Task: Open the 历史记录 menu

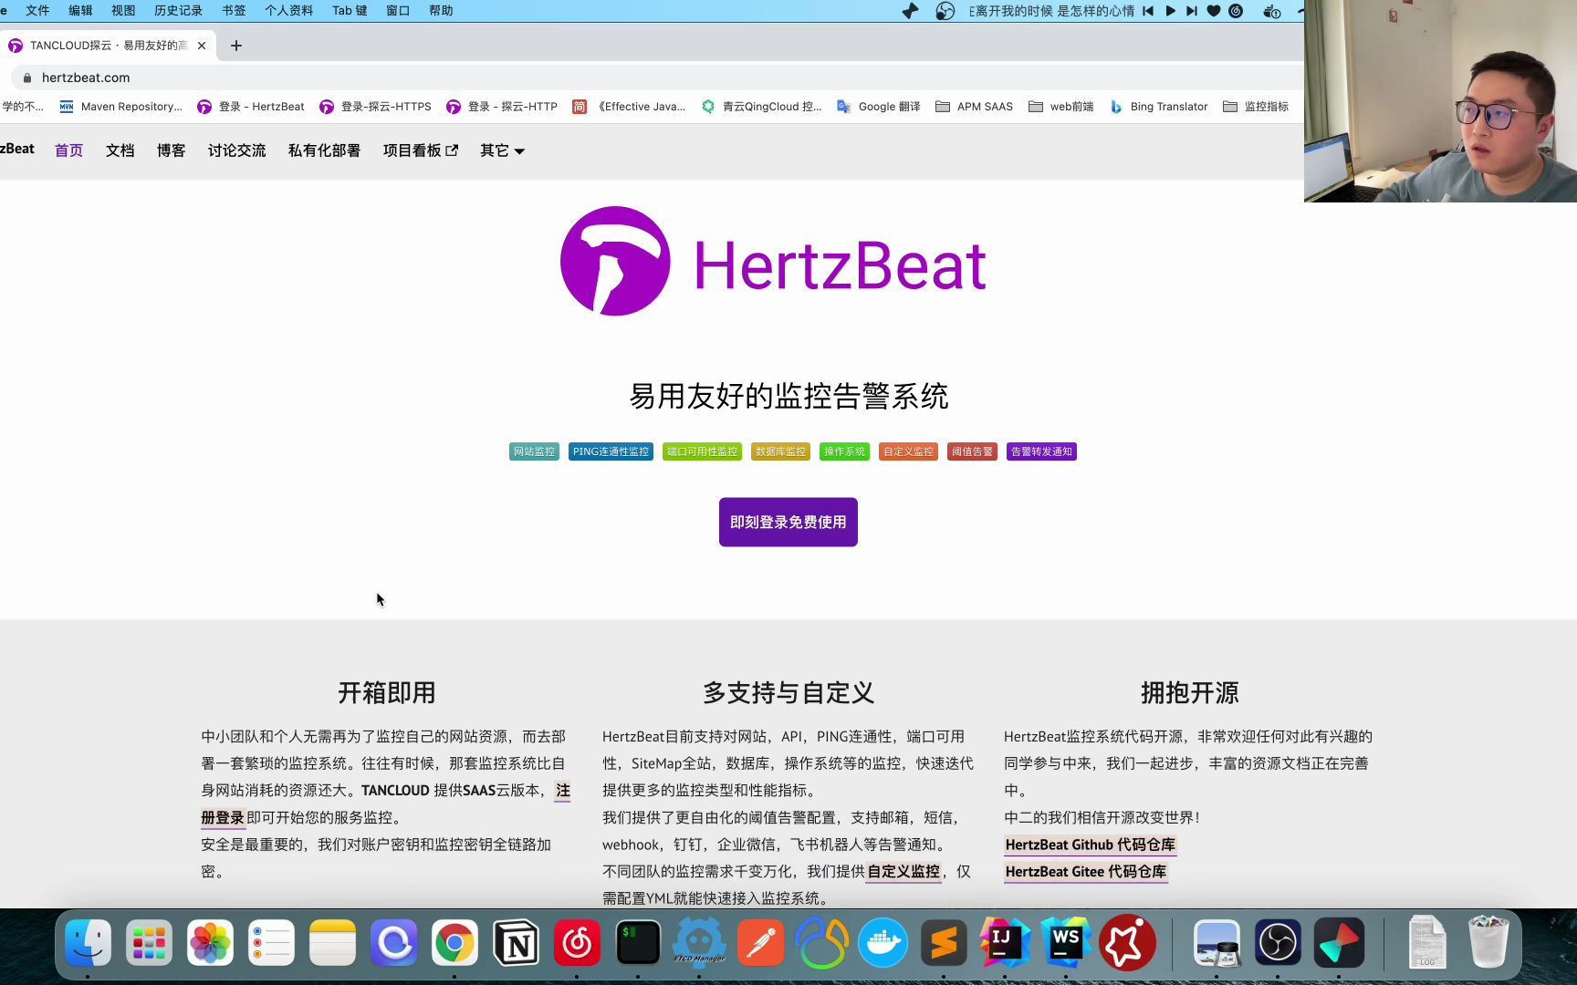Action: point(178,11)
